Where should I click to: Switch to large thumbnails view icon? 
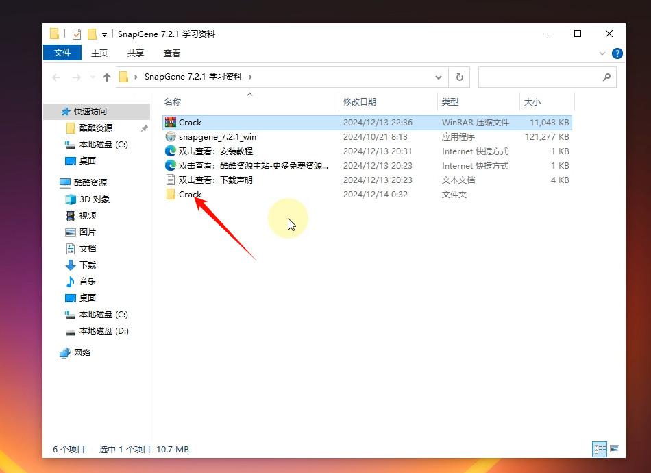615,449
